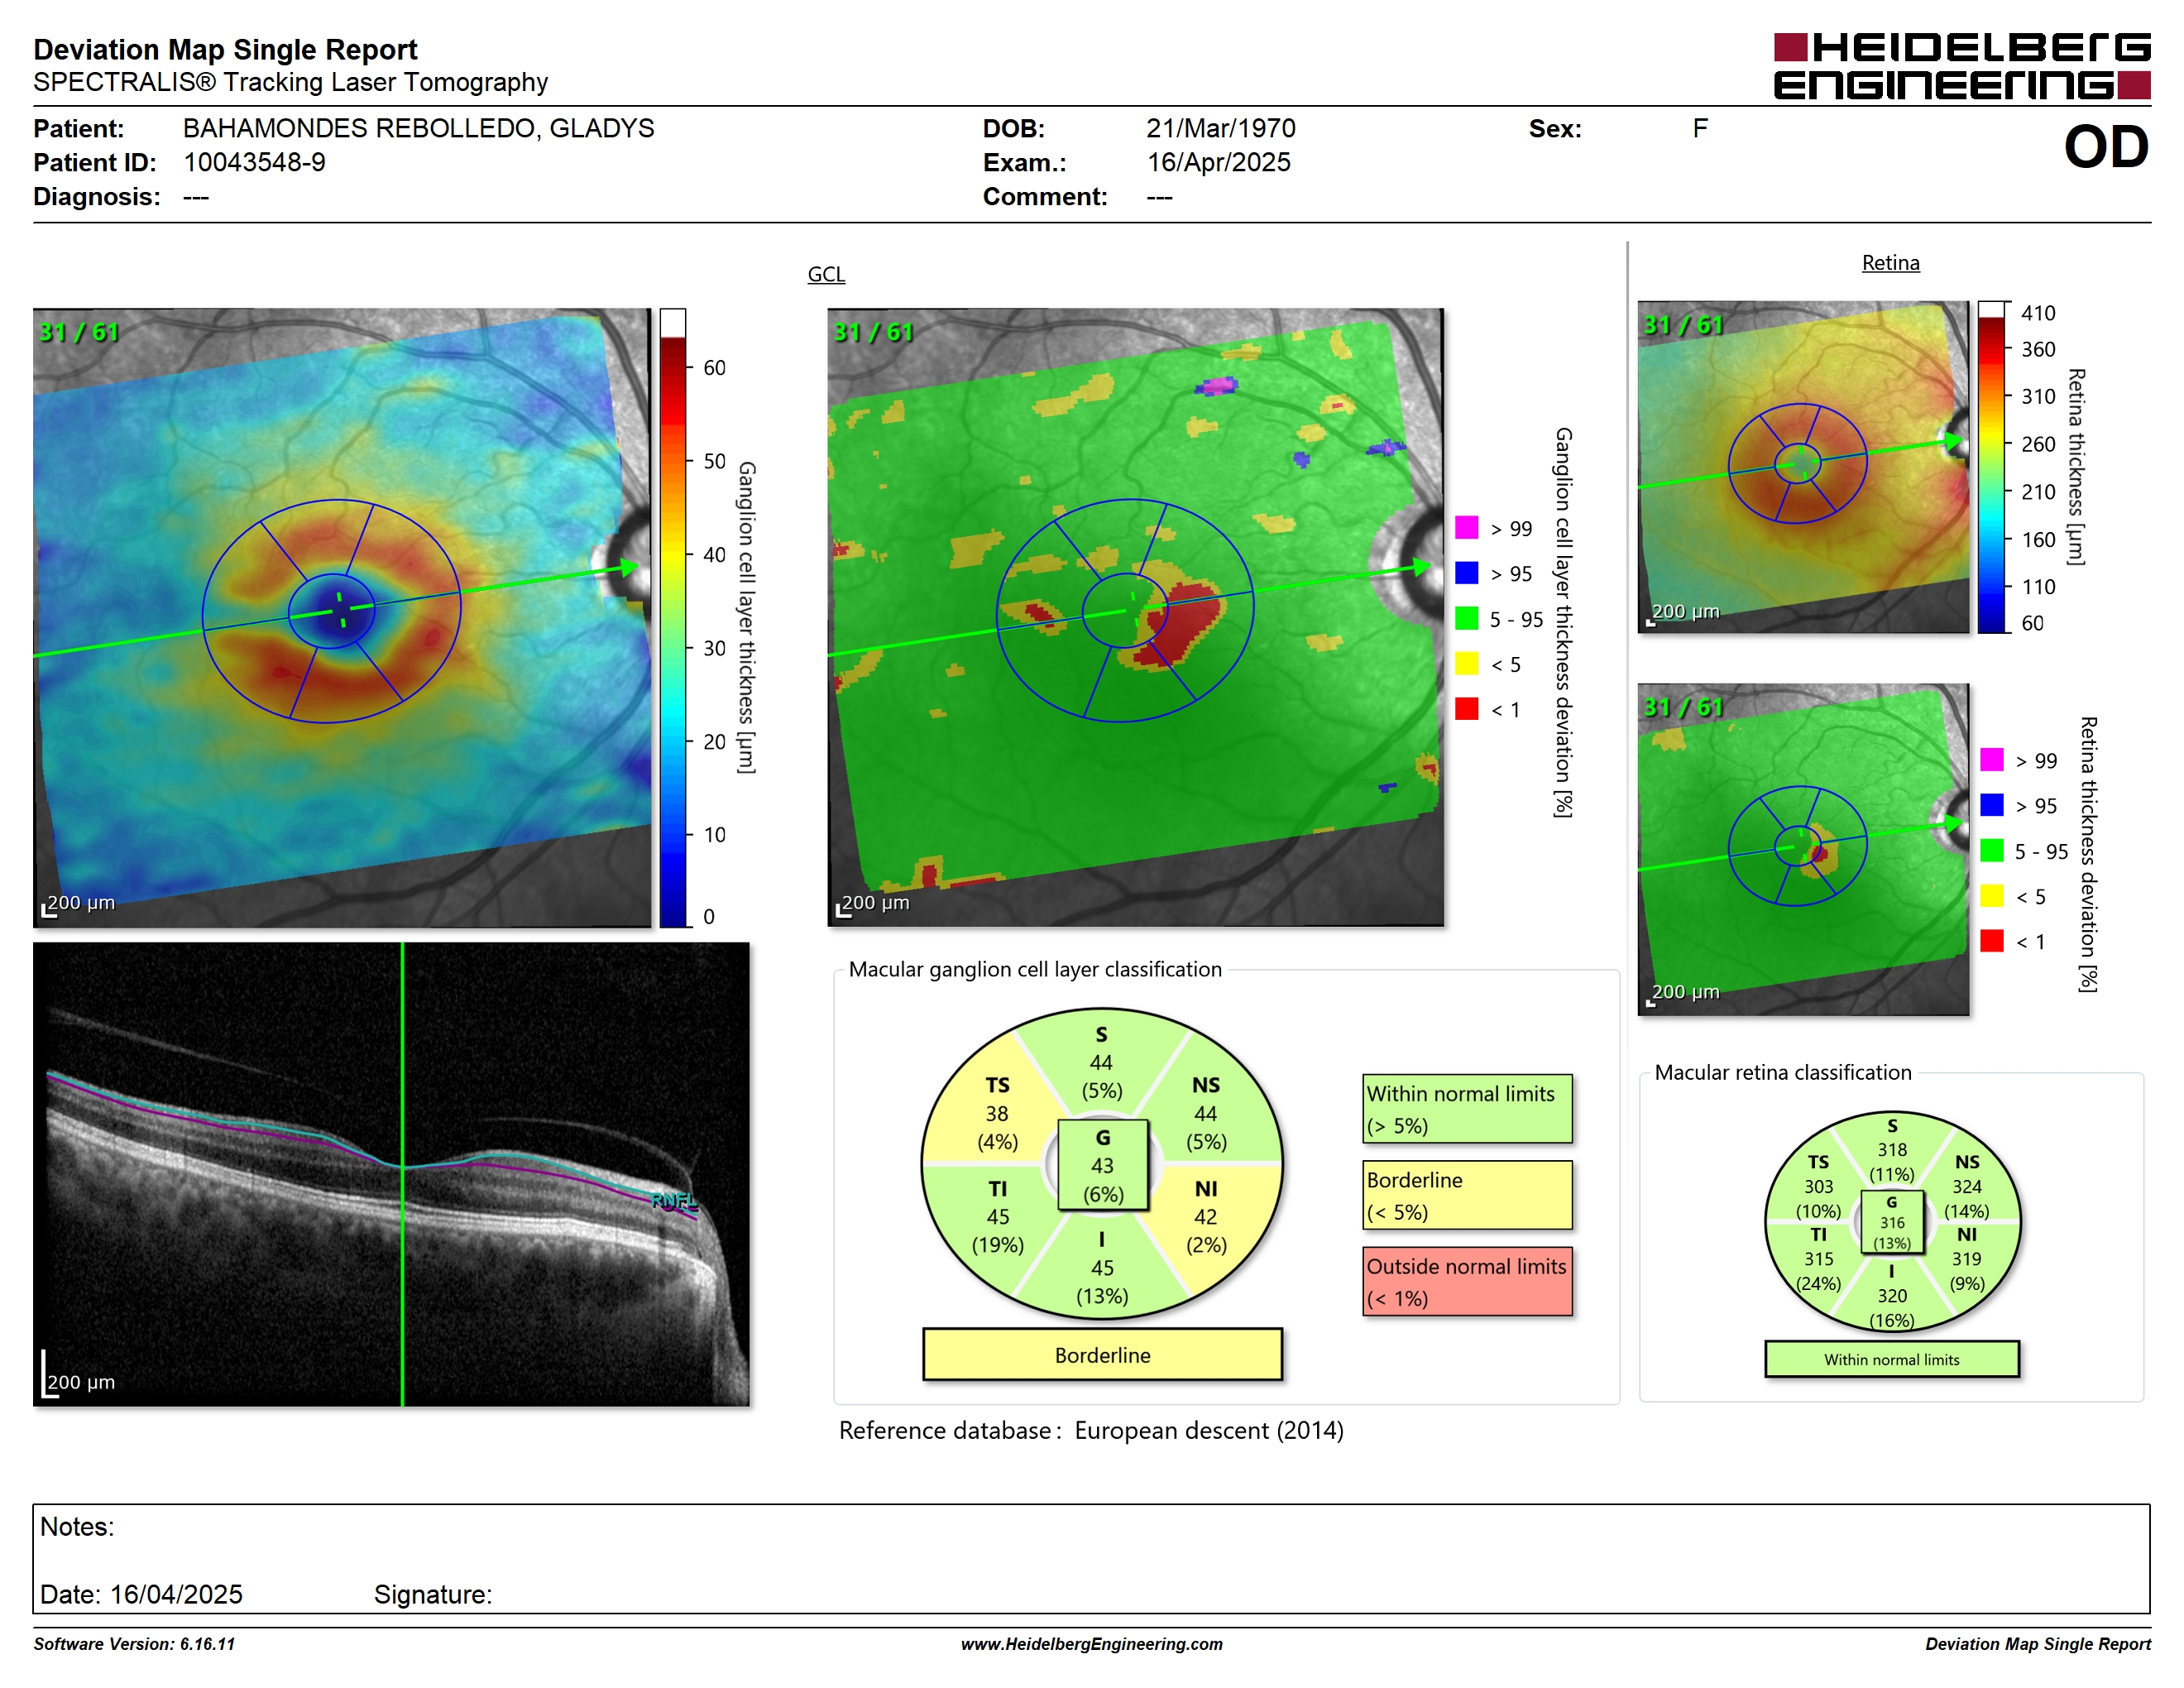The height and width of the screenshot is (1688, 2184).
Task: Click the I sector 45 (13%) in GCL chart
Action: point(1102,1268)
